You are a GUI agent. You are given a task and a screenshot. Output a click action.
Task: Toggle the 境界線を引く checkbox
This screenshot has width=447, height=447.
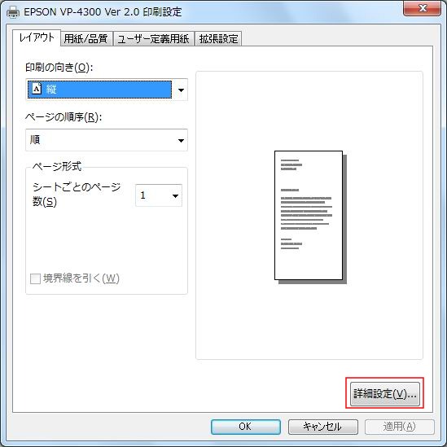[35, 278]
